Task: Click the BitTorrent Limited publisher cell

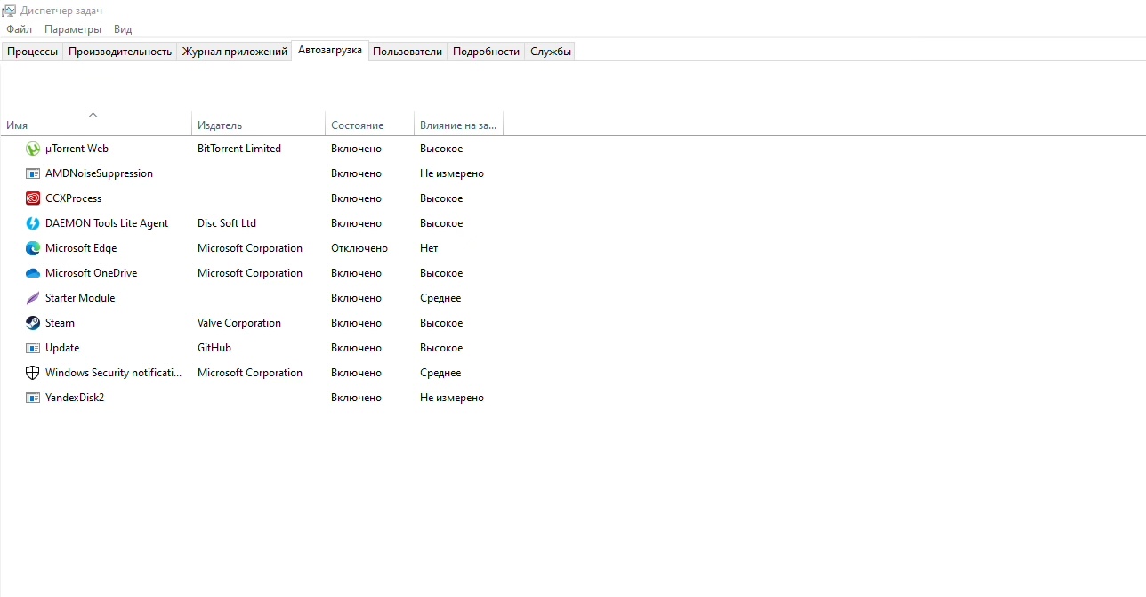Action: click(x=239, y=149)
